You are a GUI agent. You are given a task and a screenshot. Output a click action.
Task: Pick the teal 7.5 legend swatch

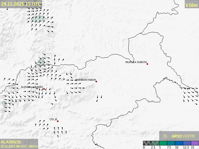[171, 143]
